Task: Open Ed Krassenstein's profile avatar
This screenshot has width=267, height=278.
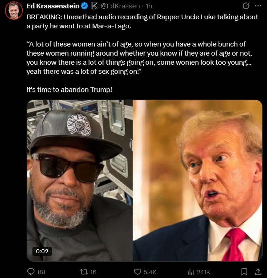Action: coord(14,11)
